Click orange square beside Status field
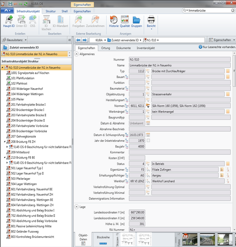This screenshot has height=247, width=236. [228, 164]
